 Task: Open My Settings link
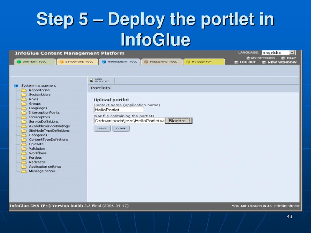coord(263,58)
